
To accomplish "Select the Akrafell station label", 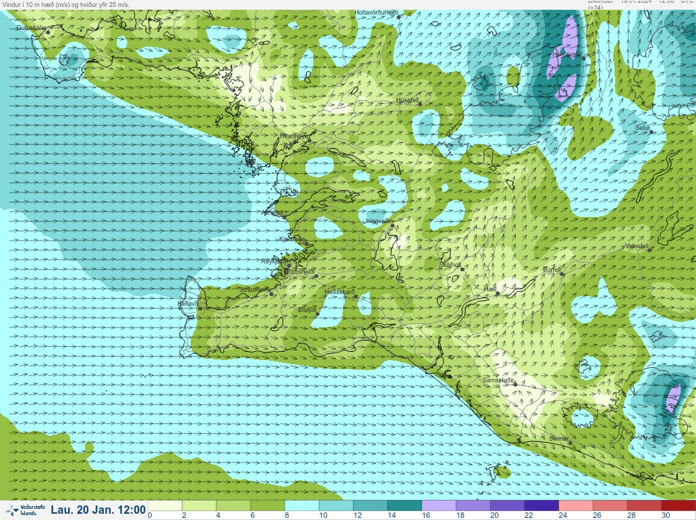I will [x=272, y=213].
